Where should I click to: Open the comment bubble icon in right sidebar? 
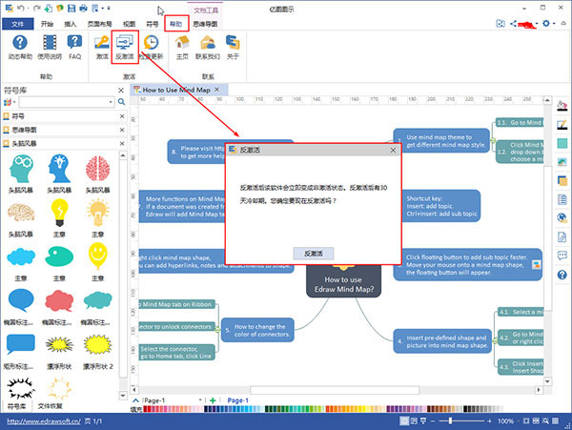(x=562, y=256)
